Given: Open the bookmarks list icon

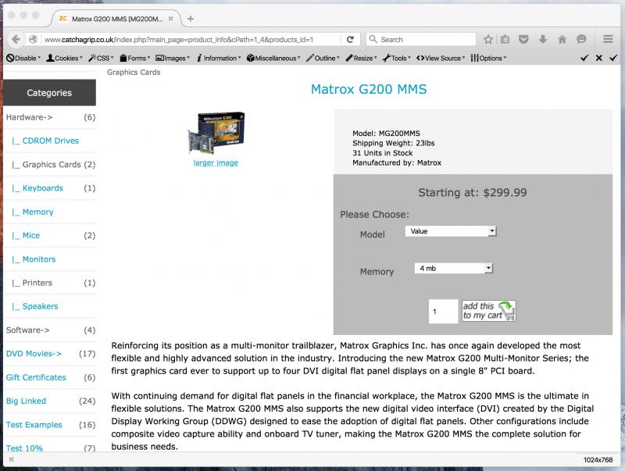Looking at the screenshot, I should 505,39.
